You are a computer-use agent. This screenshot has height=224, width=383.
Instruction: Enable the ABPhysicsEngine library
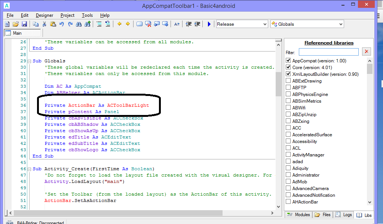coord(288,94)
